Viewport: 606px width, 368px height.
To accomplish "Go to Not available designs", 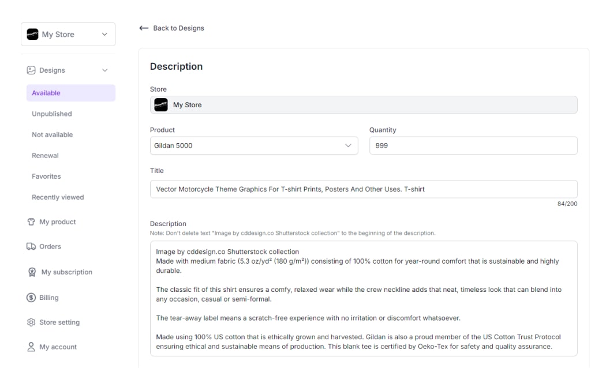I will tap(52, 135).
